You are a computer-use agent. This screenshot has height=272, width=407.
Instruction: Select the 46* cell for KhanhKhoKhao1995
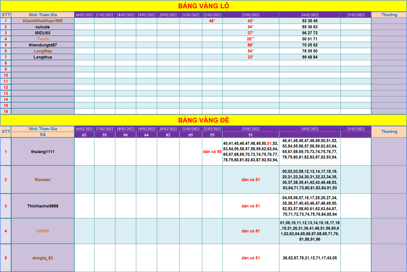(x=212, y=21)
